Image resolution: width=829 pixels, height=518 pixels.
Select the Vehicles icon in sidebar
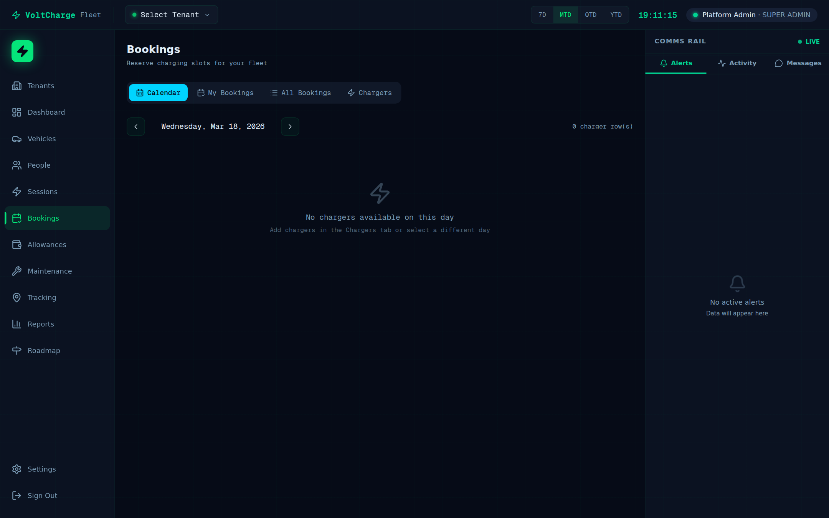pyautogui.click(x=17, y=139)
